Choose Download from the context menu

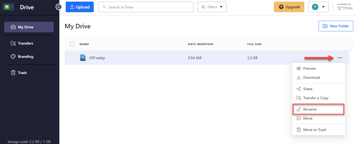click(319, 77)
